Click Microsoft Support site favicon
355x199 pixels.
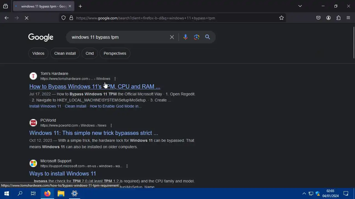[x=33, y=163]
